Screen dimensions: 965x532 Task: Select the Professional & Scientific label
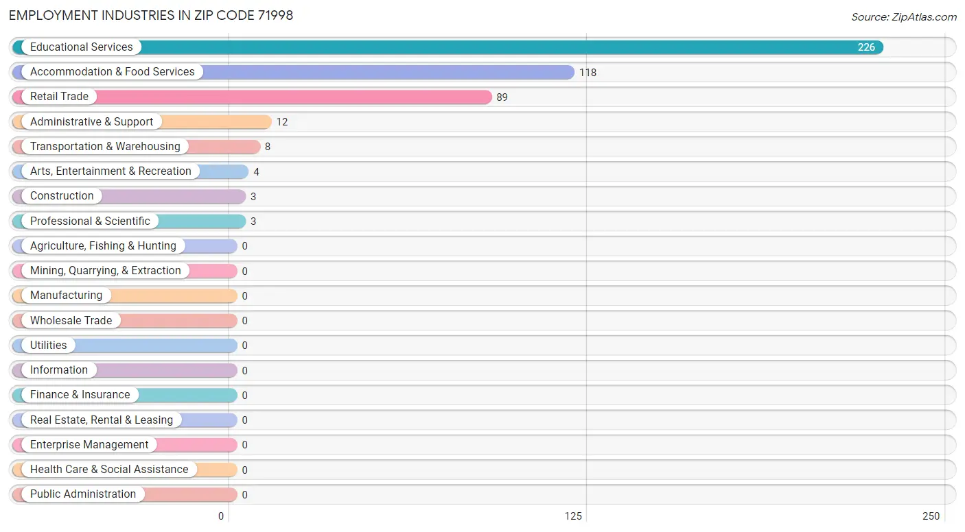point(90,221)
